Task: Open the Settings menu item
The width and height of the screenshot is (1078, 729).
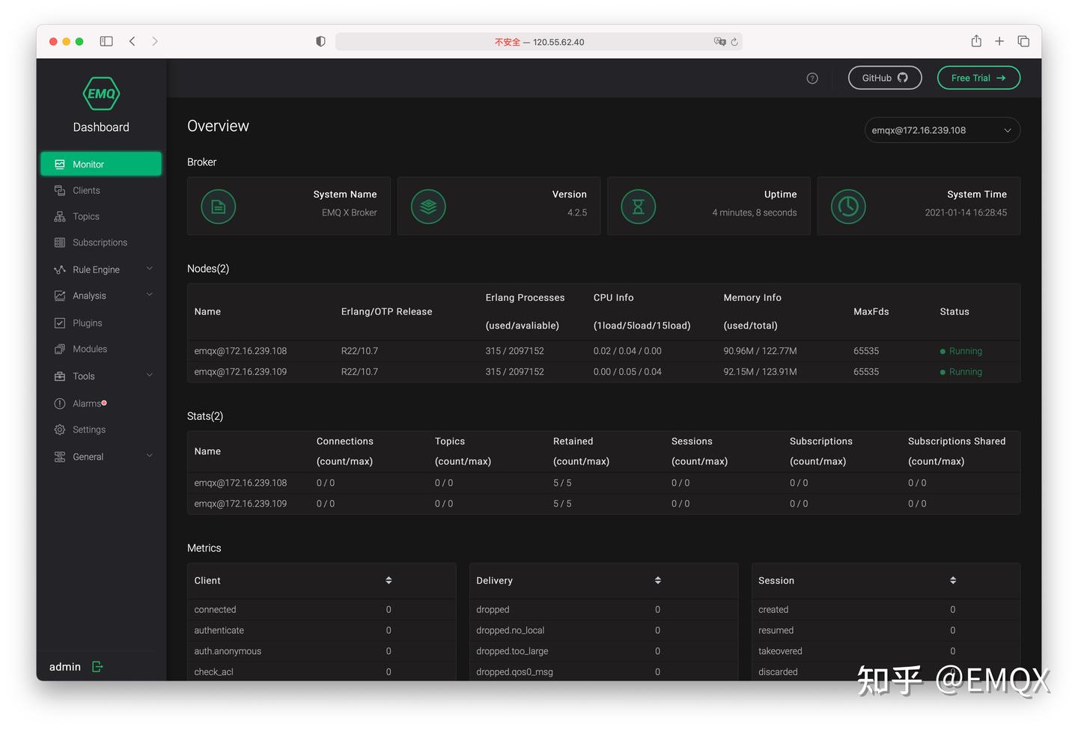Action: 89,430
